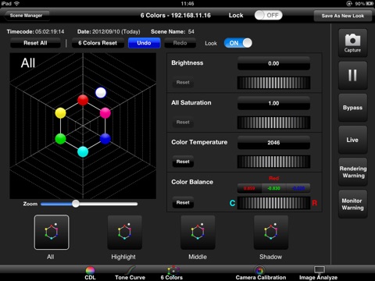Pause playback with the pause button

click(352, 76)
